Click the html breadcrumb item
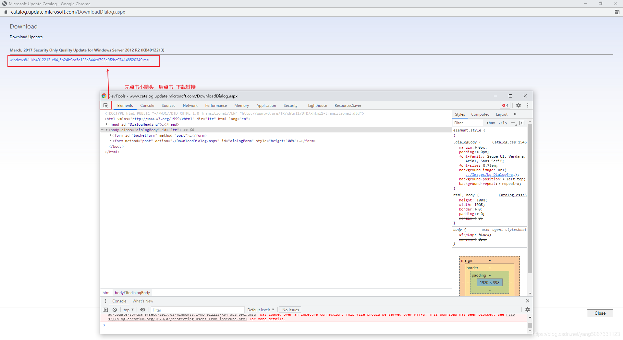This screenshot has width=623, height=340. coord(106,293)
